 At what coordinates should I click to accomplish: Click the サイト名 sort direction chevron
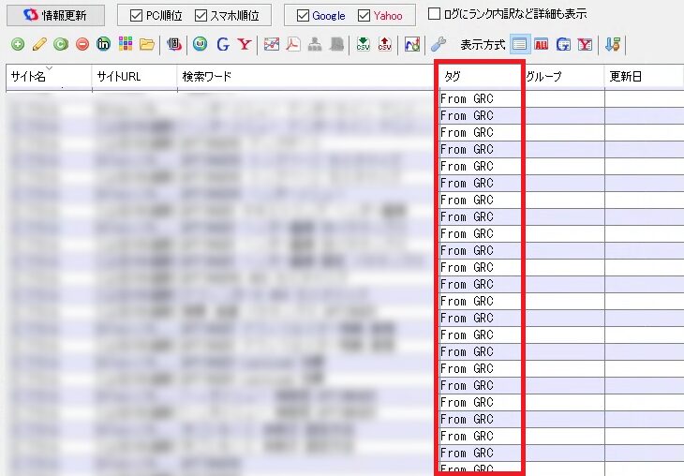50,68
